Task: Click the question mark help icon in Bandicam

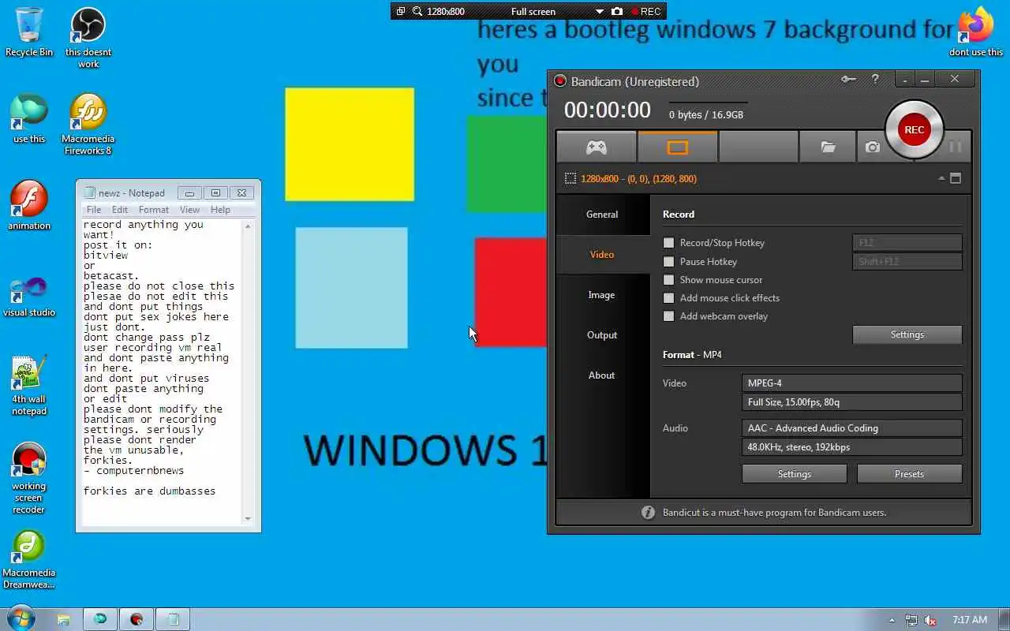Action: (875, 80)
